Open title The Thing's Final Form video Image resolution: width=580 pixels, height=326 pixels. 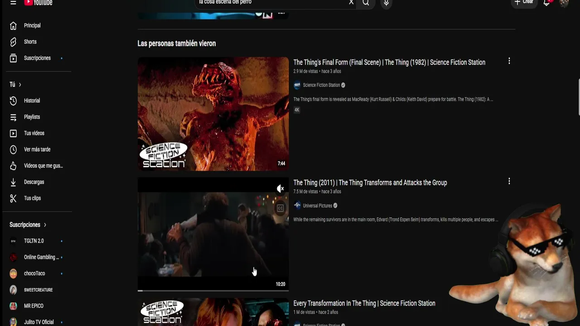pos(389,62)
